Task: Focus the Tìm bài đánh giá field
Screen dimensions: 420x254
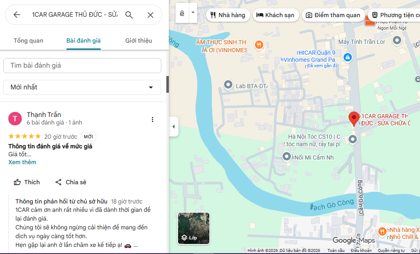Action: point(82,66)
